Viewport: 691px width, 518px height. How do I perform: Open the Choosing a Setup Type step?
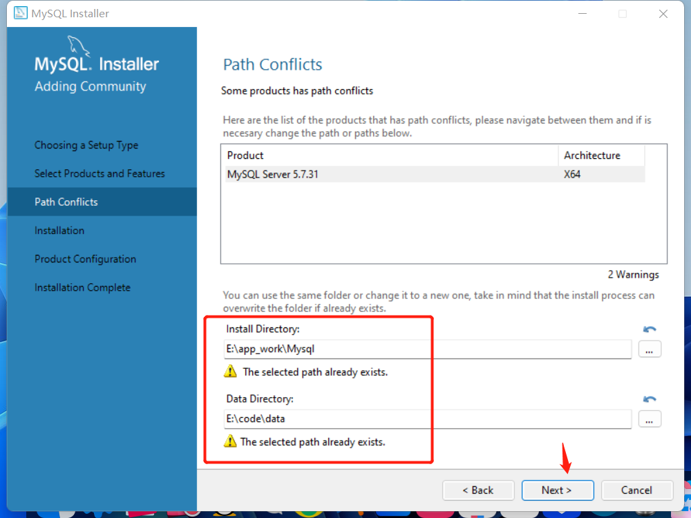(x=86, y=145)
